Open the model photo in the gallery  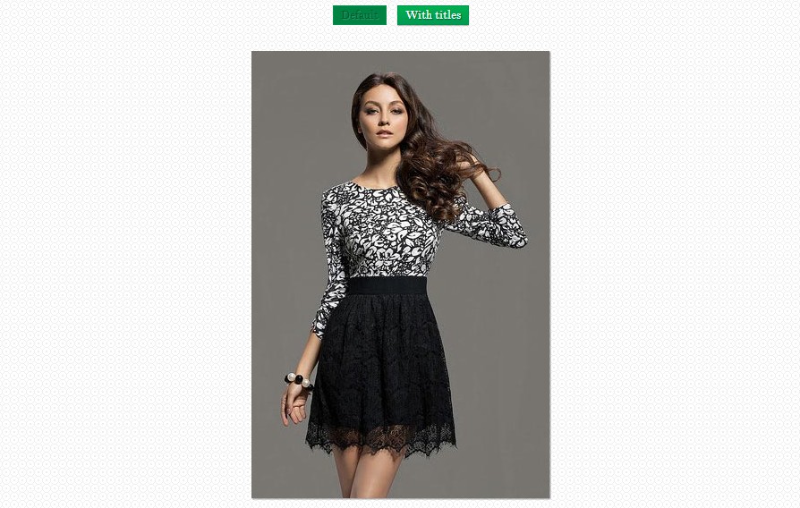[401, 275]
